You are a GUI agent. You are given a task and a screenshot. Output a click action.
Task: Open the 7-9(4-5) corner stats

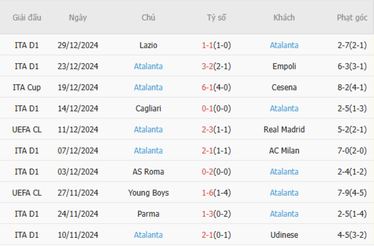[x=352, y=193]
